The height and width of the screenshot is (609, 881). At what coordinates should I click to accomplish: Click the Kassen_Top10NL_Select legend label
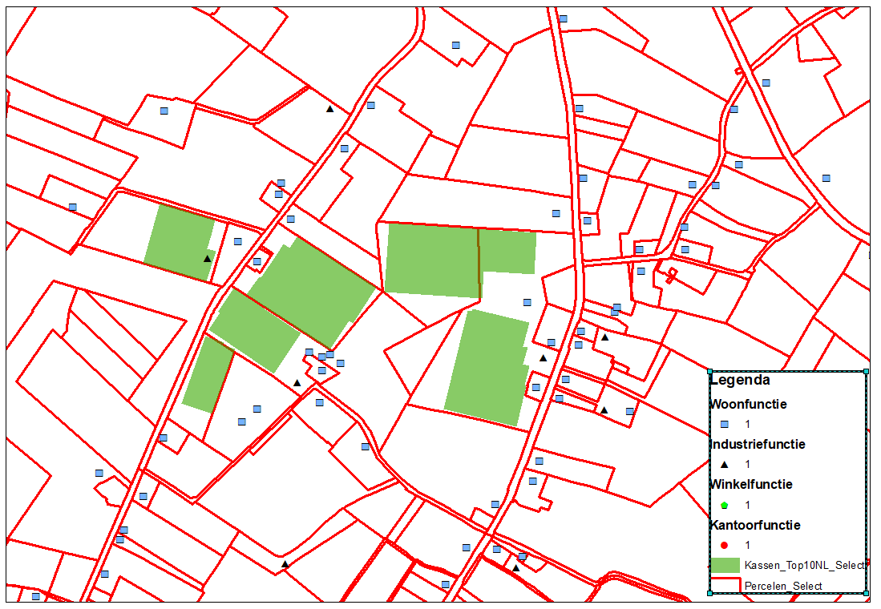pos(804,565)
